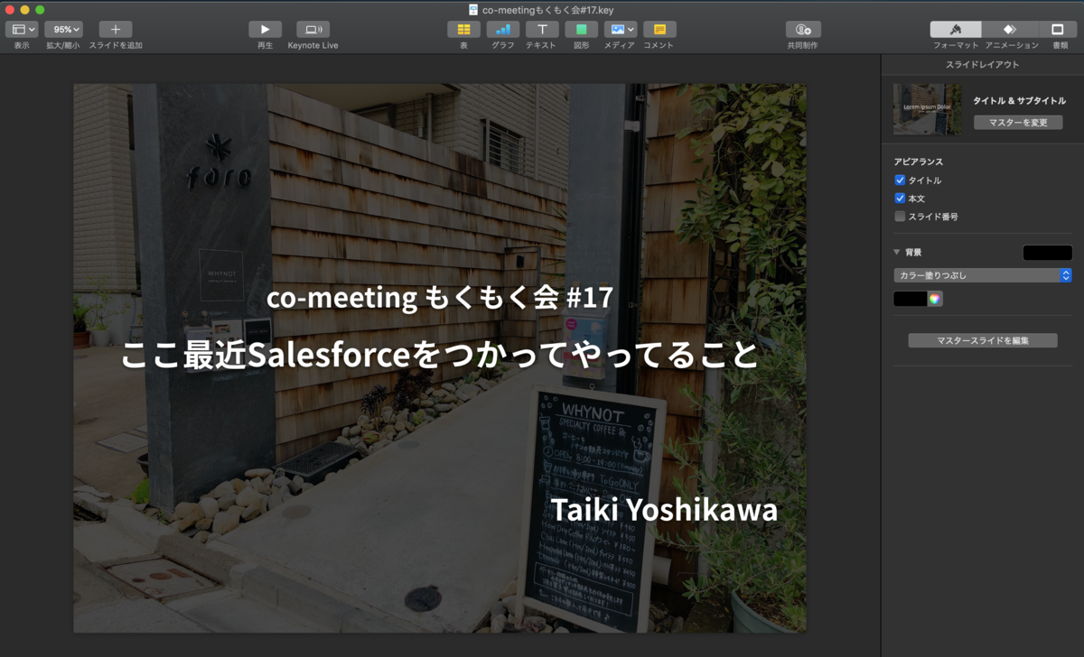Click the document title co-meetingもくもく会#17.key
Image resolution: width=1084 pixels, height=657 pixels.
point(548,9)
